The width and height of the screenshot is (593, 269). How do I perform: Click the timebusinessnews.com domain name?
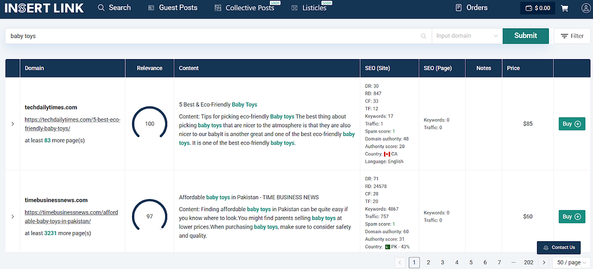pos(56,200)
